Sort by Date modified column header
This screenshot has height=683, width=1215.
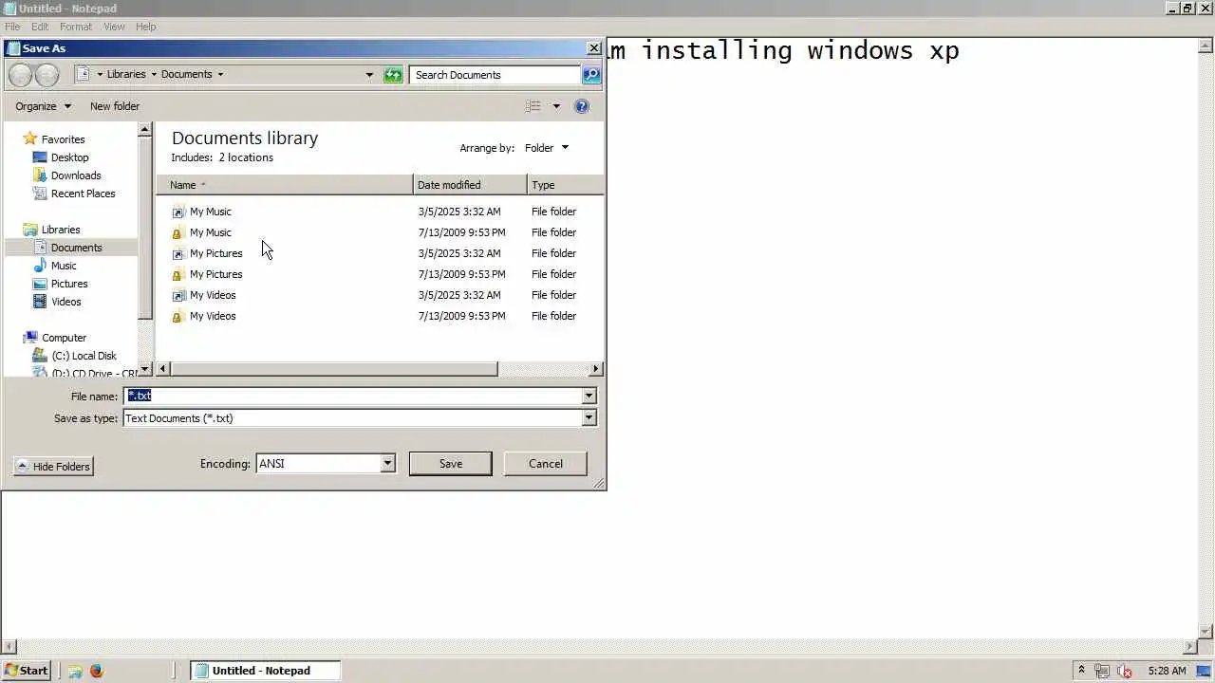(x=470, y=185)
